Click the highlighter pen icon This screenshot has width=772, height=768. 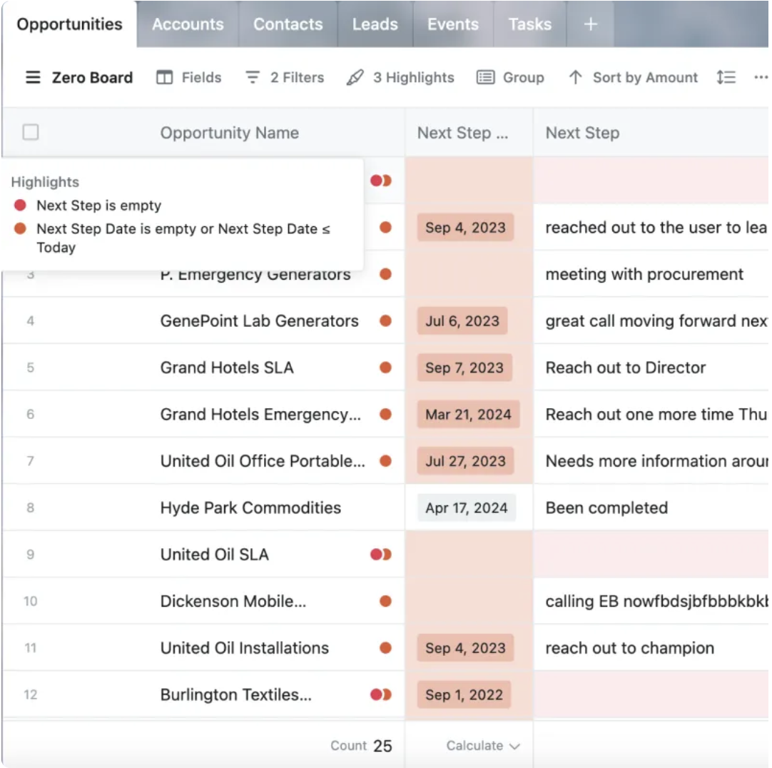(355, 77)
